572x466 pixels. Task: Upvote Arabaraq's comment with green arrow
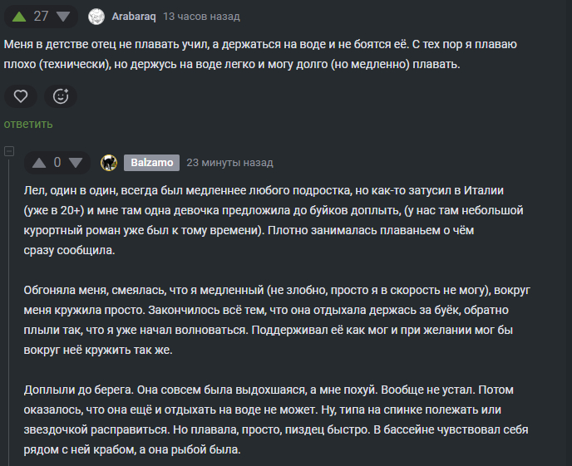tap(19, 16)
